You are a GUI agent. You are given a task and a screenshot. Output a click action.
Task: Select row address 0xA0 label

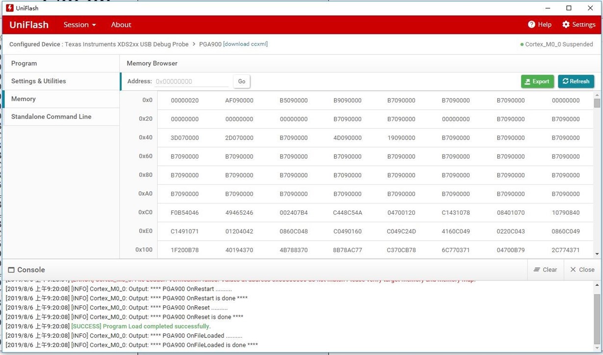pyautogui.click(x=146, y=193)
